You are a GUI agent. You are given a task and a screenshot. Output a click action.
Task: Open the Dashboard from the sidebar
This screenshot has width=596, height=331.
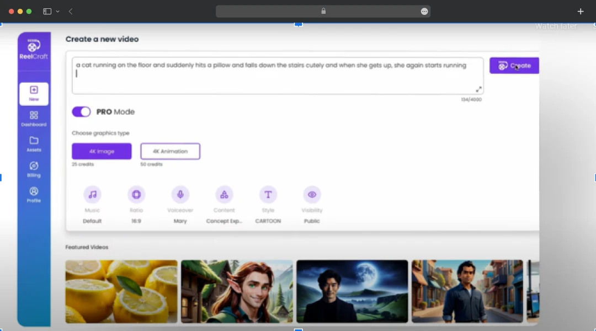tap(34, 118)
